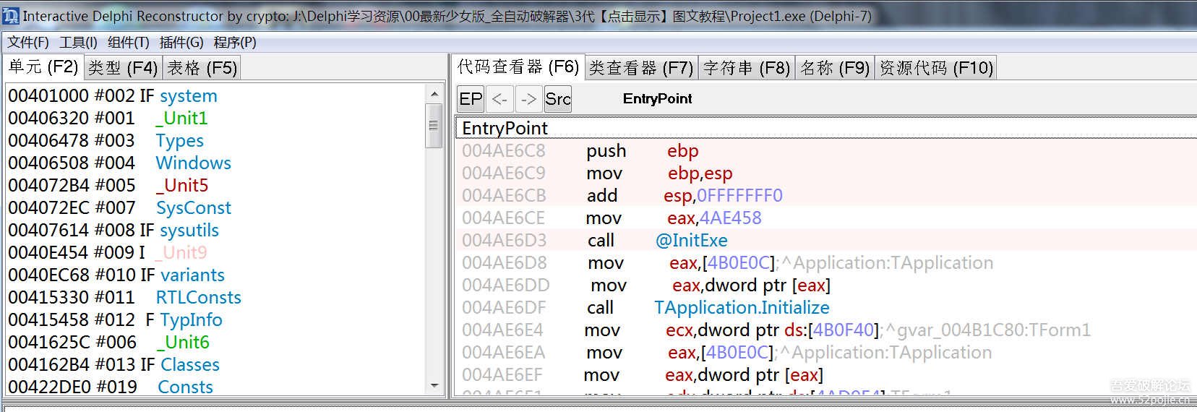Open the 组件(T) menu
The height and width of the screenshot is (412, 1197).
[129, 43]
